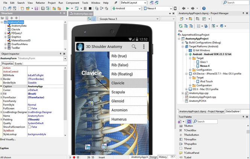Select the MaterialSource3D node in Structure
250x159 pixels.
pos(21,41)
